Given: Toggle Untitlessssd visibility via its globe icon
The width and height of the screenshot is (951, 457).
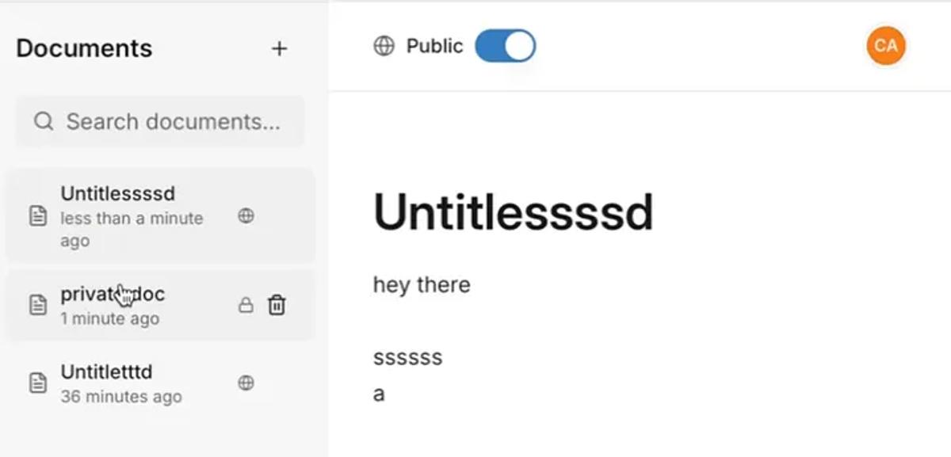Looking at the screenshot, I should click(246, 215).
